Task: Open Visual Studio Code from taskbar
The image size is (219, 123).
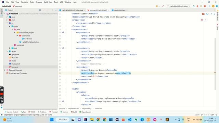Action: pyautogui.click(x=130, y=120)
